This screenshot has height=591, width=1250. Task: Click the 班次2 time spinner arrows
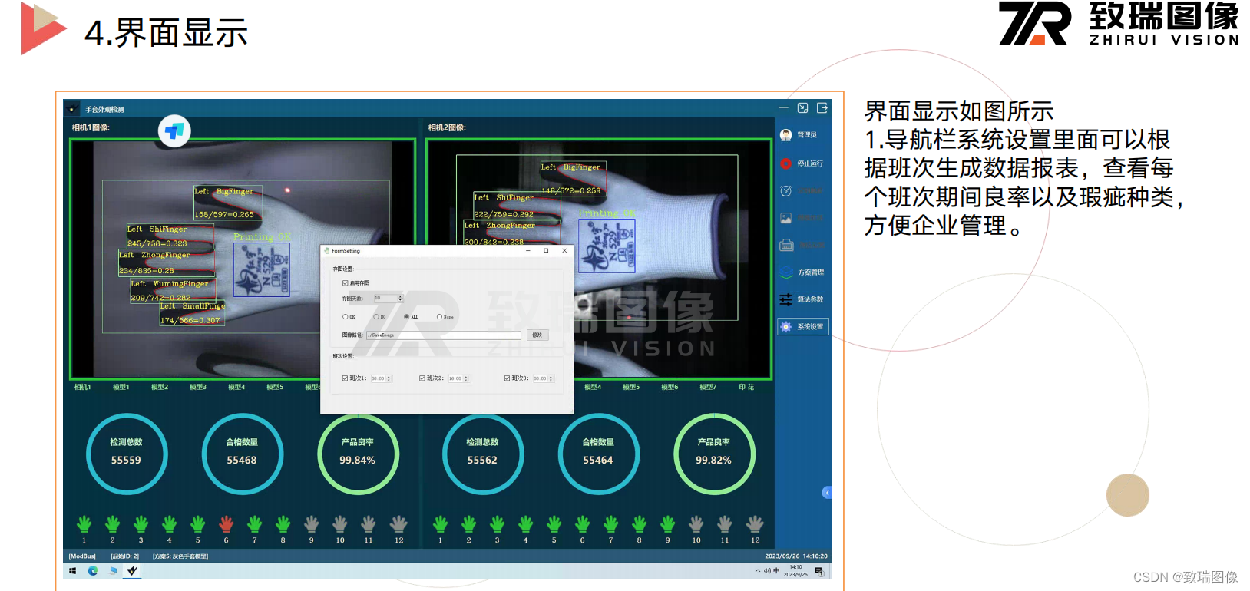466,378
